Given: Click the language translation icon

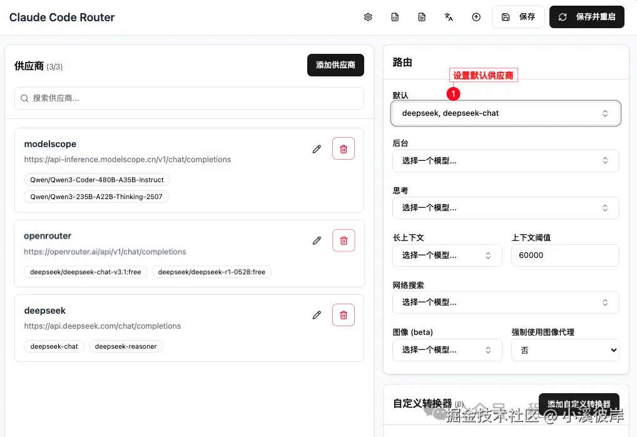Looking at the screenshot, I should click(449, 17).
